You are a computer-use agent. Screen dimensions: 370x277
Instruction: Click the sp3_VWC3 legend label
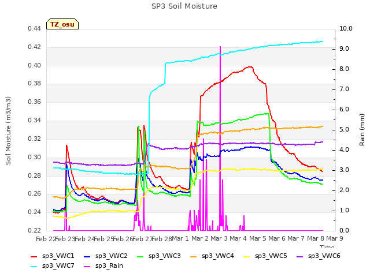164,256
